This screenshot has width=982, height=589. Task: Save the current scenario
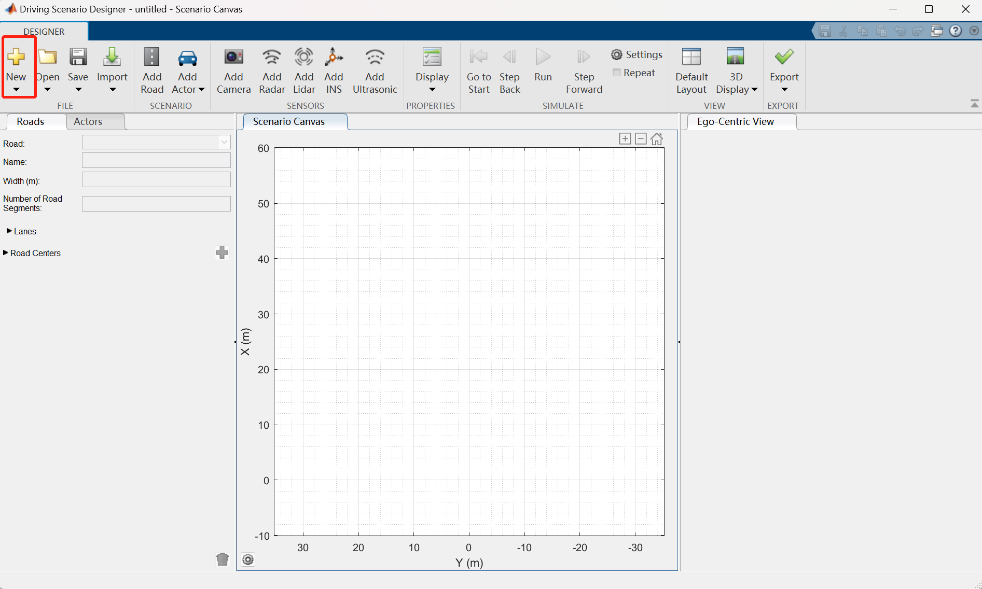78,65
